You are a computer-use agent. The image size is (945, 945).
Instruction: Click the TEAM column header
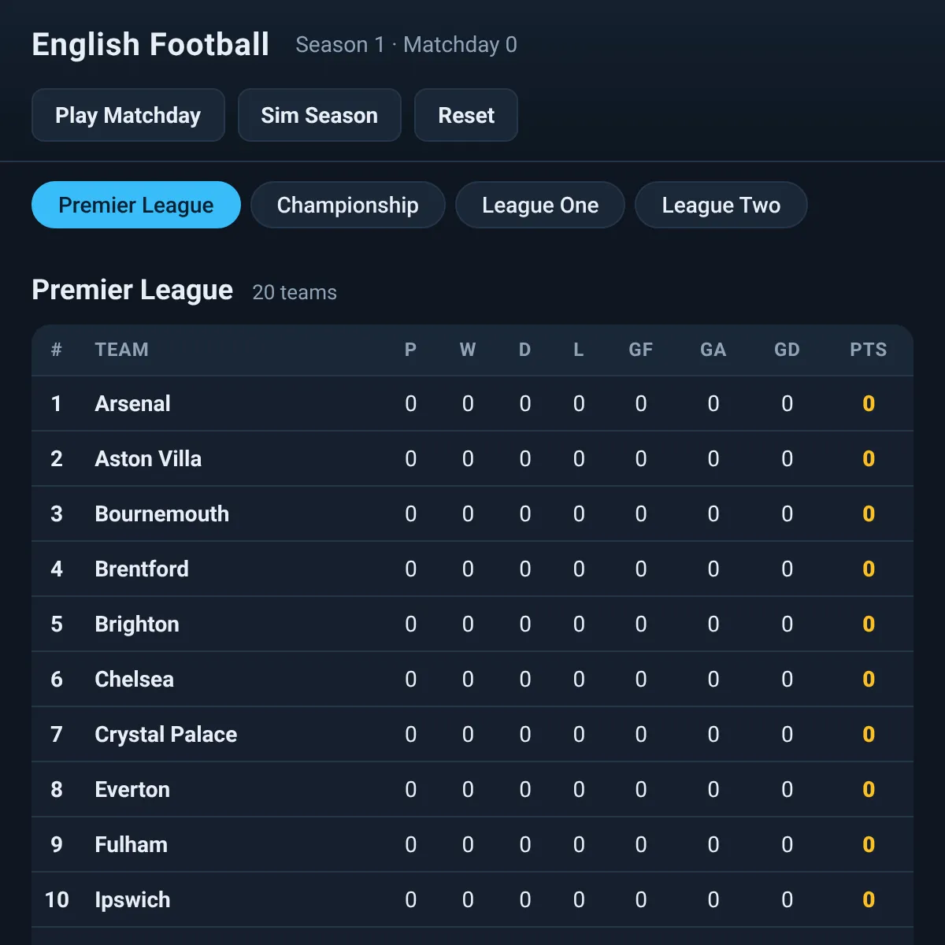click(121, 350)
